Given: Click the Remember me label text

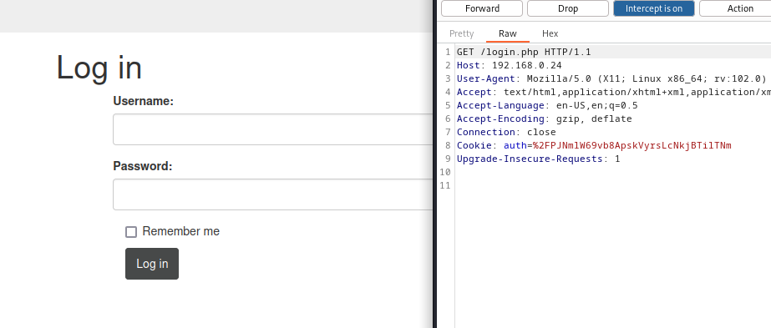Looking at the screenshot, I should (x=181, y=231).
